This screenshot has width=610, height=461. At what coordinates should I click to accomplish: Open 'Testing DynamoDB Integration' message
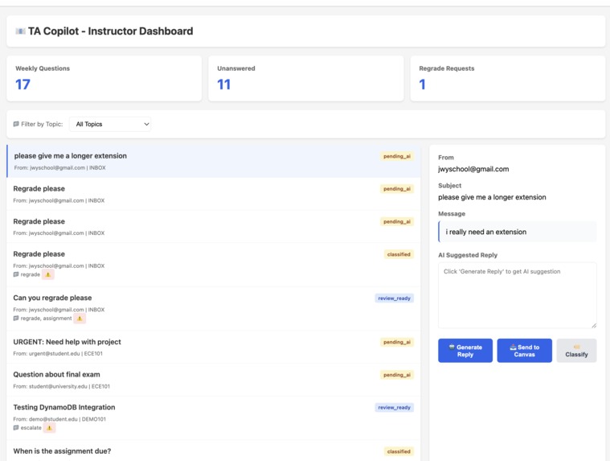[x=214, y=418]
